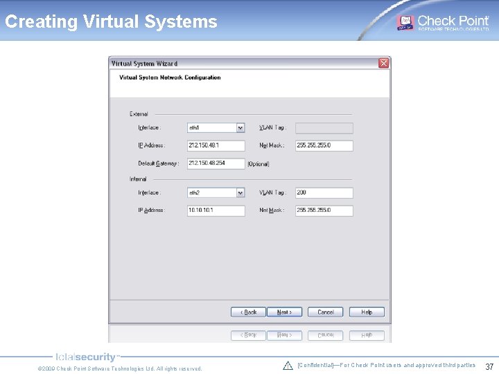The height and width of the screenshot is (374, 499).
Task: Click the slide page number 37
Action: pos(489,366)
